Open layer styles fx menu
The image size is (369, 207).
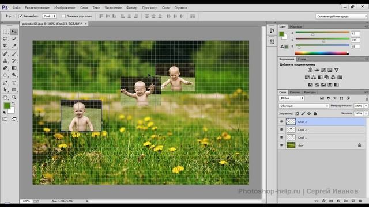[x=324, y=201]
